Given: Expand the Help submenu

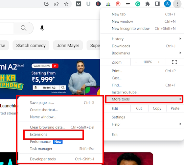Looking at the screenshot, I should tap(144, 124).
